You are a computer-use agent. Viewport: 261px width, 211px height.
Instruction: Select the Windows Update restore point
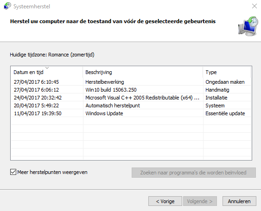pos(131,113)
